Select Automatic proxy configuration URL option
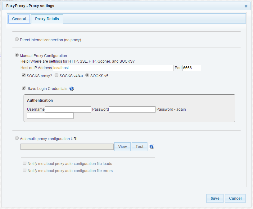 (x=17, y=138)
